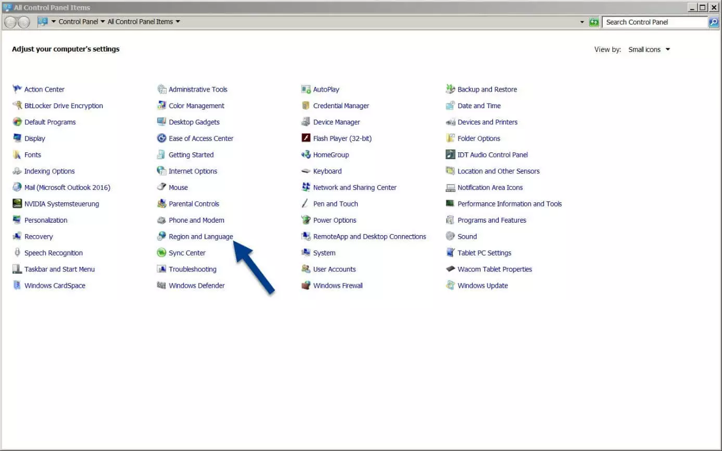This screenshot has height=451, width=722.
Task: Click the search magnifier button
Action: tap(714, 22)
